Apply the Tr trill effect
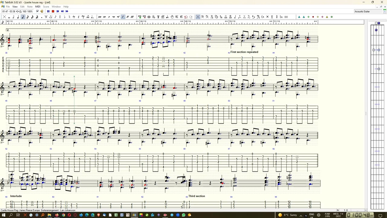 pyautogui.click(x=249, y=17)
